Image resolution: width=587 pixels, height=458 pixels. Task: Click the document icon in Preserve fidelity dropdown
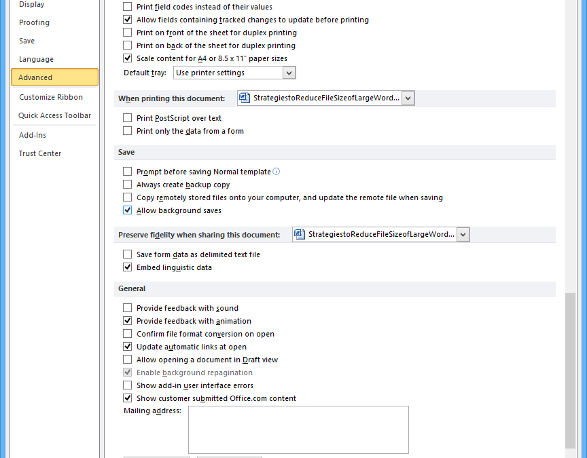[x=300, y=234]
